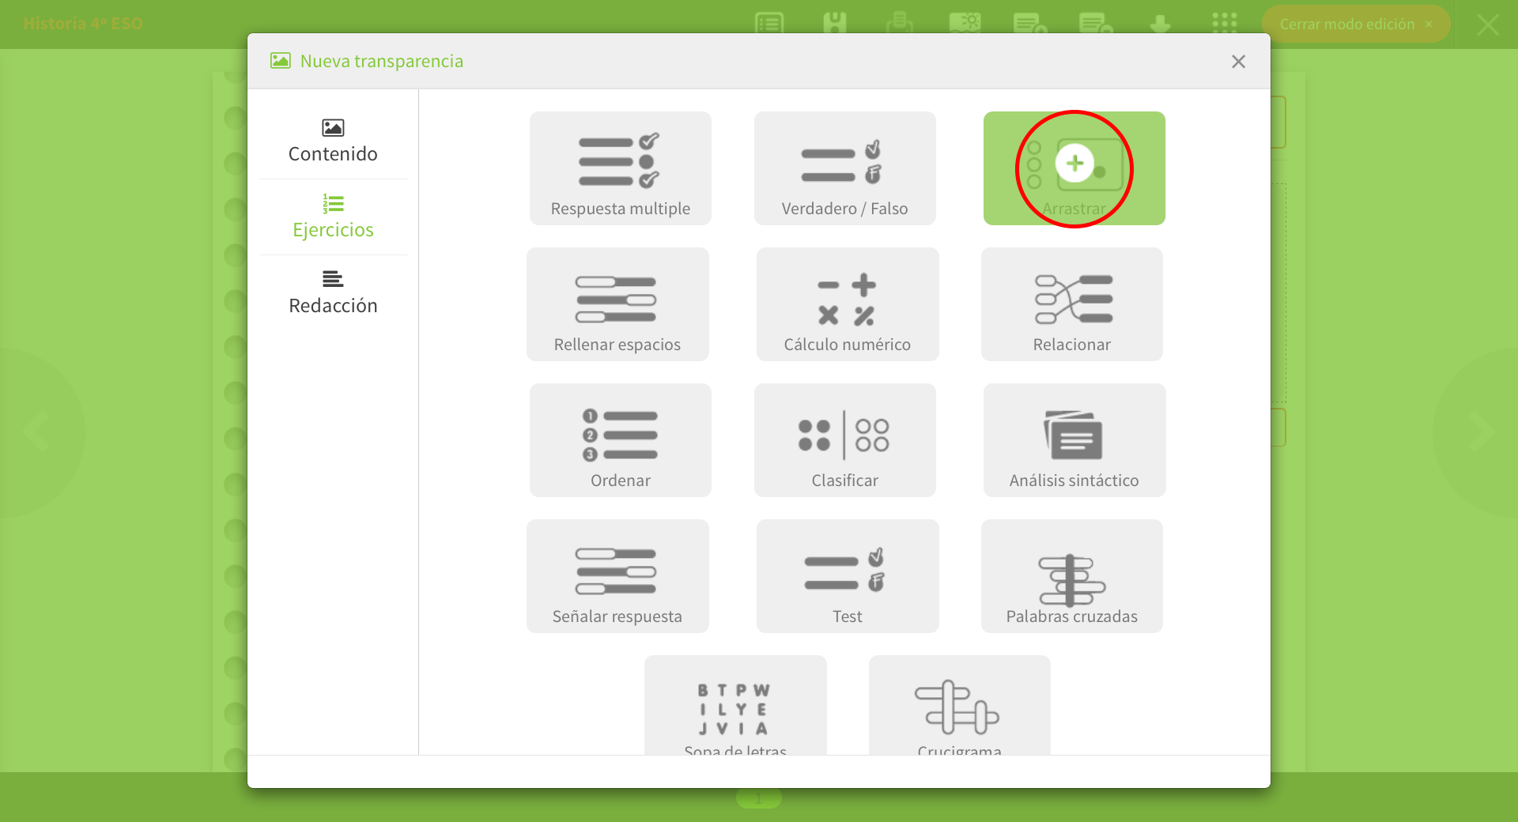Switch to the Contenido tab
The width and height of the screenshot is (1518, 822).
click(x=333, y=141)
